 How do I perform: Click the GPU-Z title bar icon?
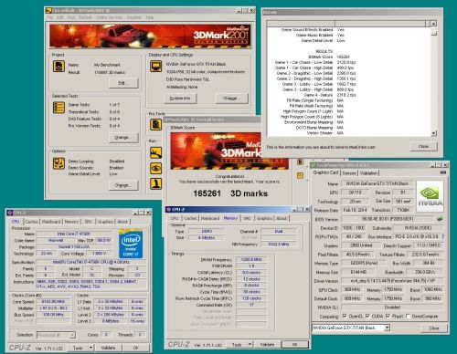click(314, 165)
